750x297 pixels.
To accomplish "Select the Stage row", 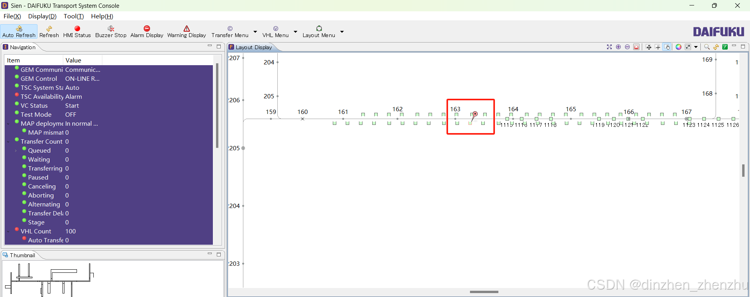I will tap(109, 222).
